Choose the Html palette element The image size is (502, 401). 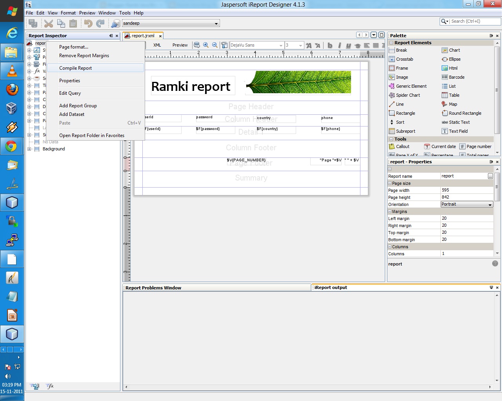click(449, 68)
